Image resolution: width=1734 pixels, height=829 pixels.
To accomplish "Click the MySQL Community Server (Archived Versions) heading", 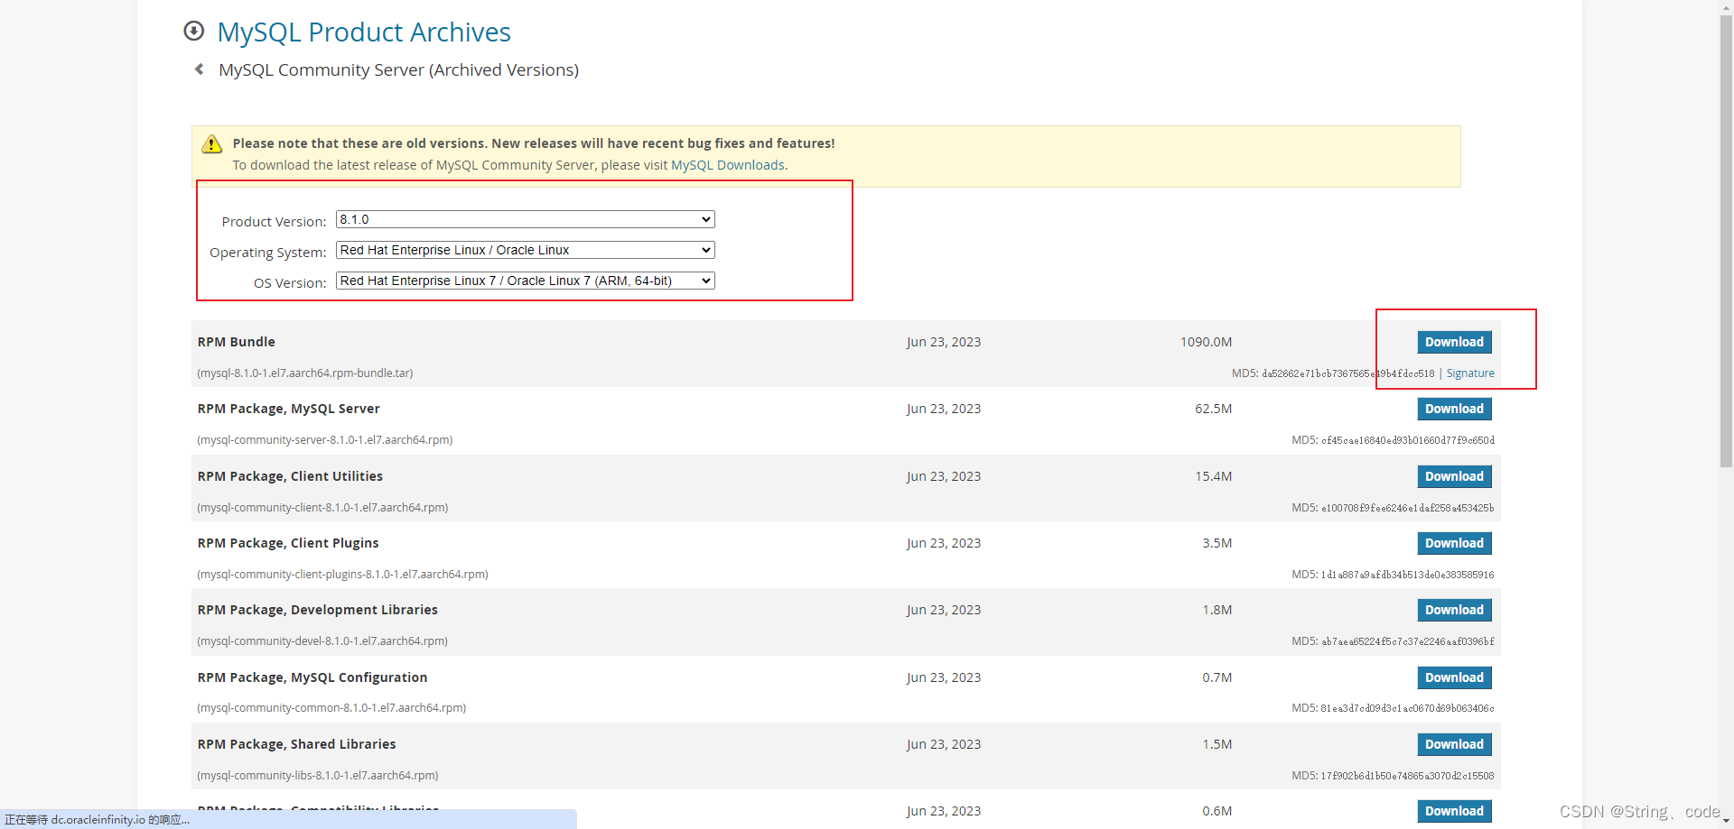I will point(398,69).
